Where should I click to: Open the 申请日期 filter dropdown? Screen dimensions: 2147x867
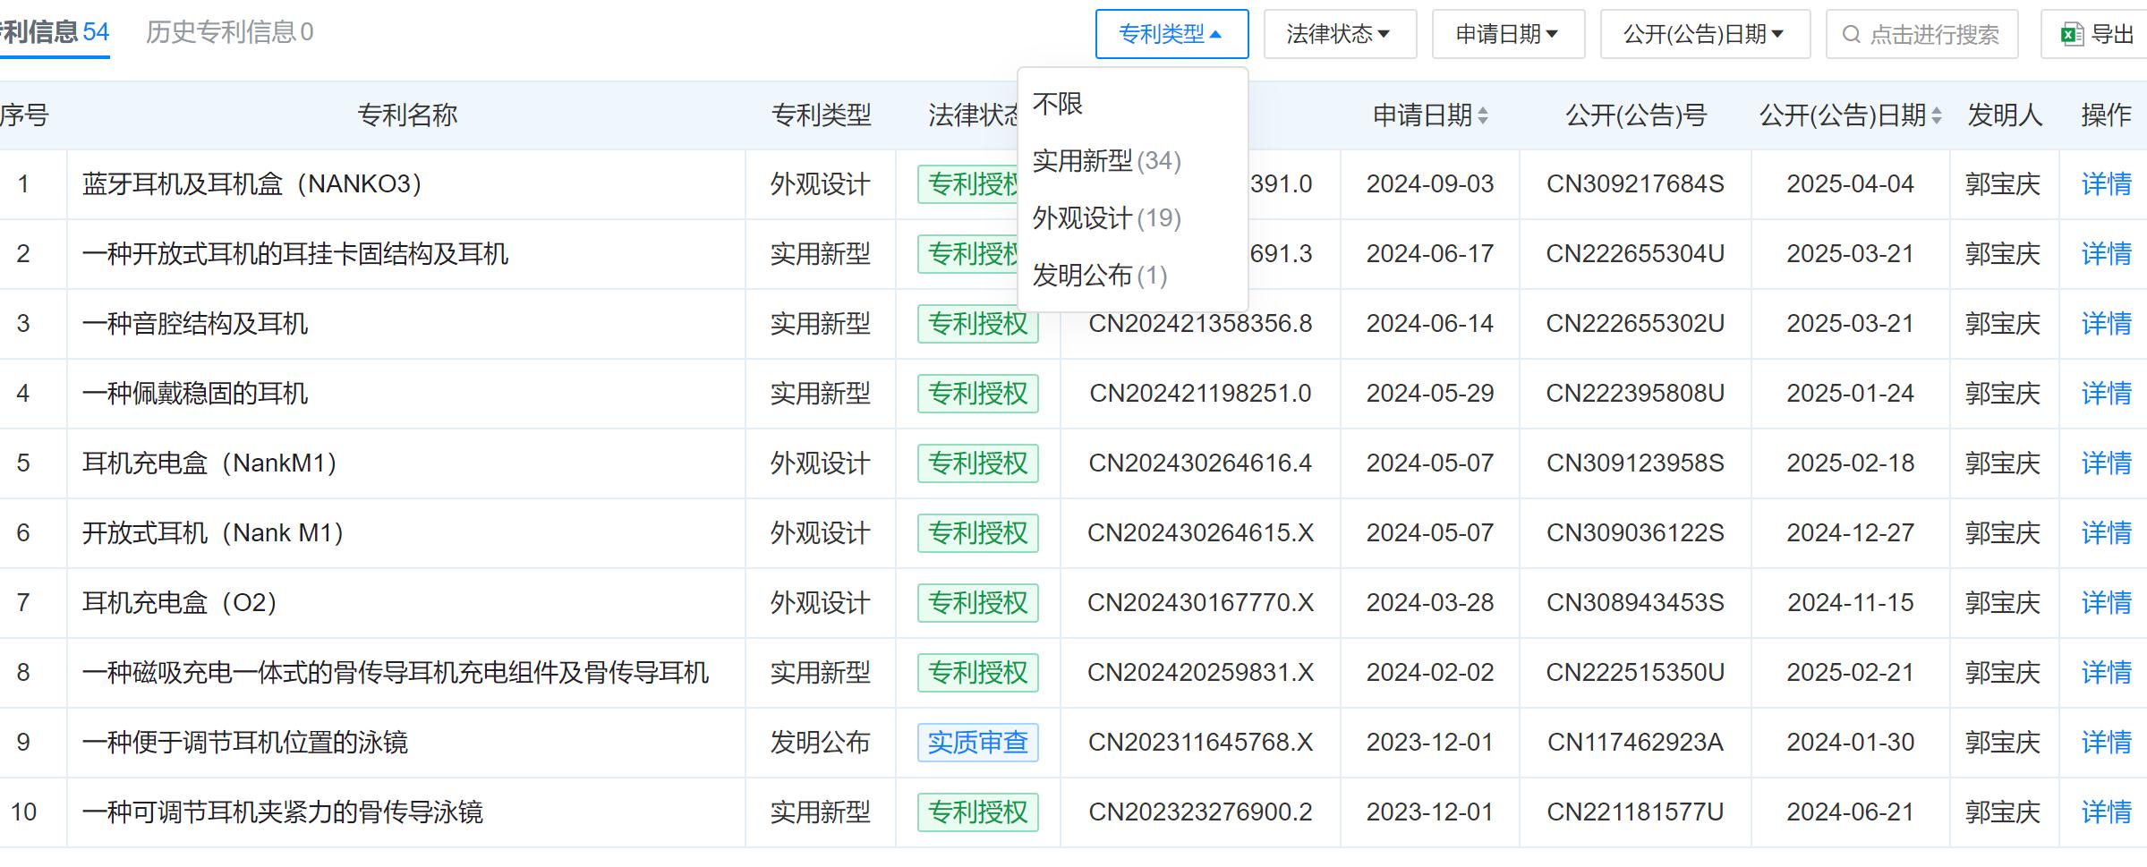tap(1507, 35)
